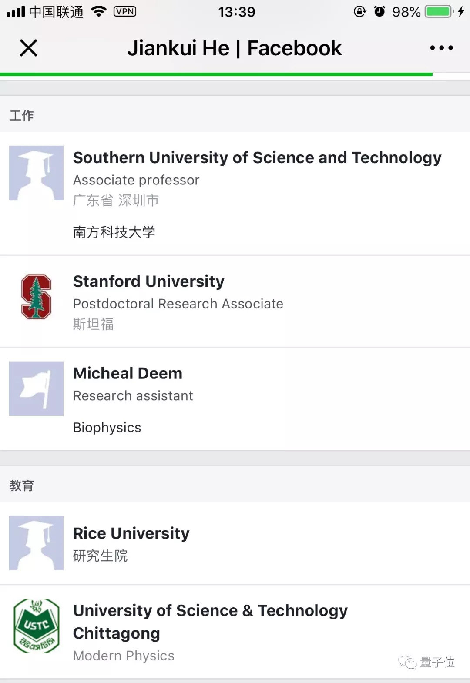Tap the battery icon in status bar
Image resolution: width=470 pixels, height=683 pixels.
tap(439, 12)
